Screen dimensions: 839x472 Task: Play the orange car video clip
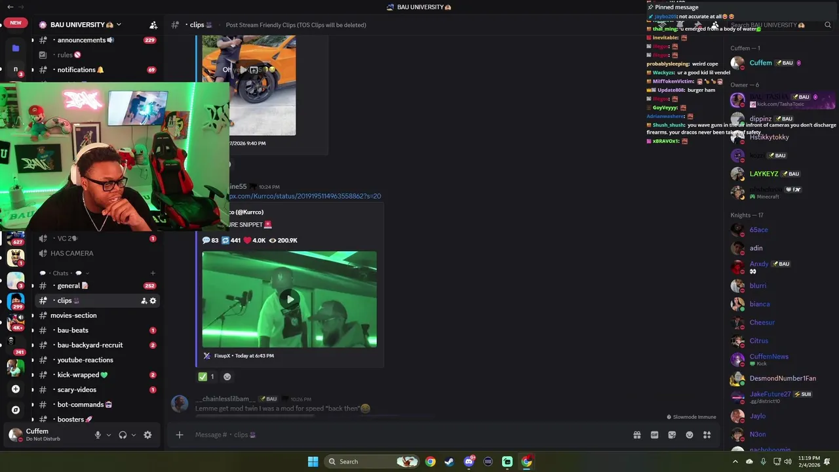coord(242,69)
